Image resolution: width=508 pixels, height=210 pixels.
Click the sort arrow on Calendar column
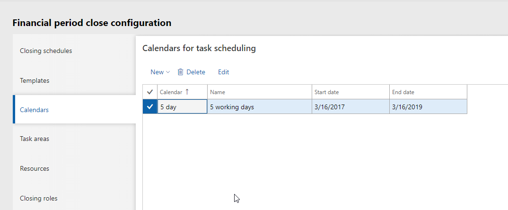click(187, 92)
